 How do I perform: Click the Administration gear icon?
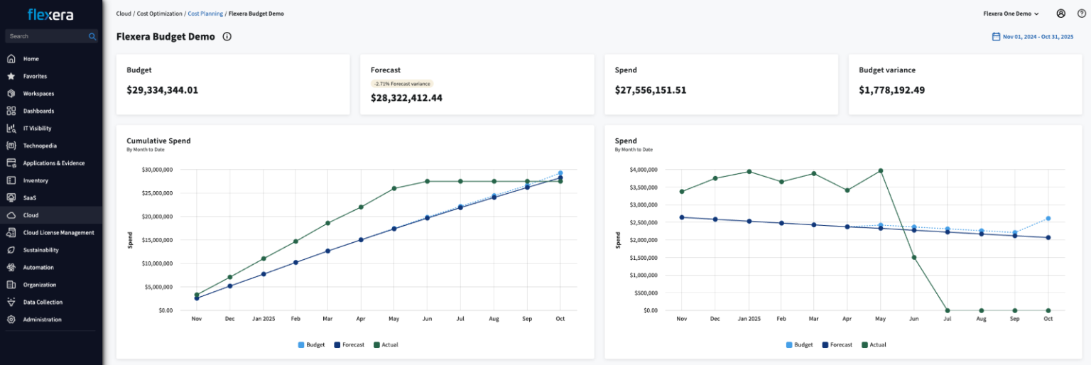pos(11,320)
